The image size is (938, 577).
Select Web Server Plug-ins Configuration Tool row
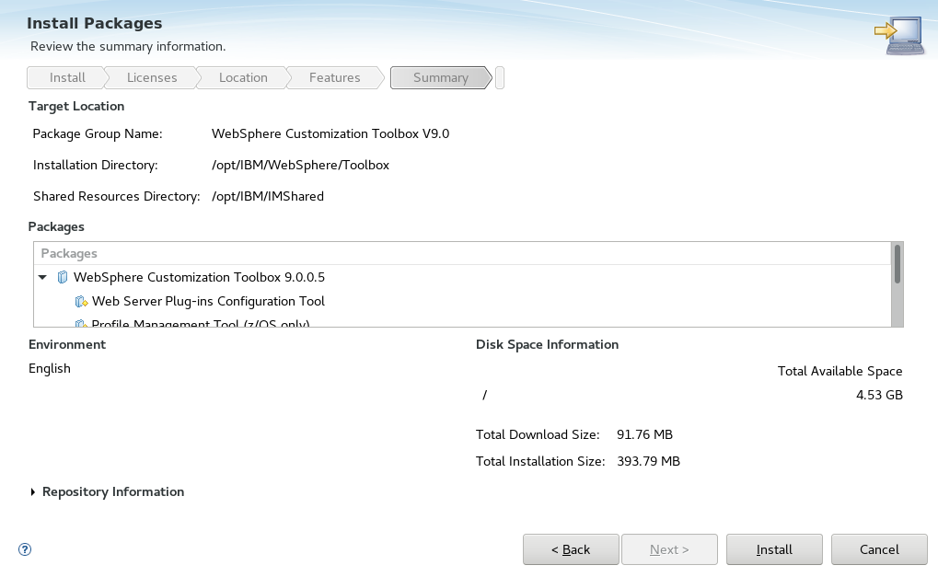[x=462, y=301]
